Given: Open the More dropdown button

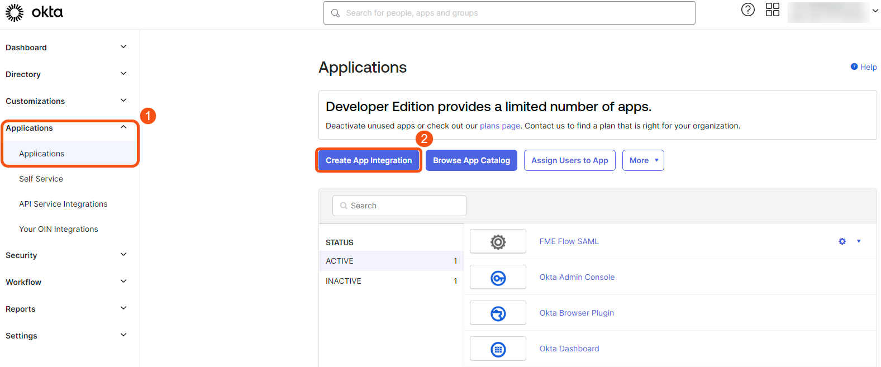Looking at the screenshot, I should click(643, 160).
